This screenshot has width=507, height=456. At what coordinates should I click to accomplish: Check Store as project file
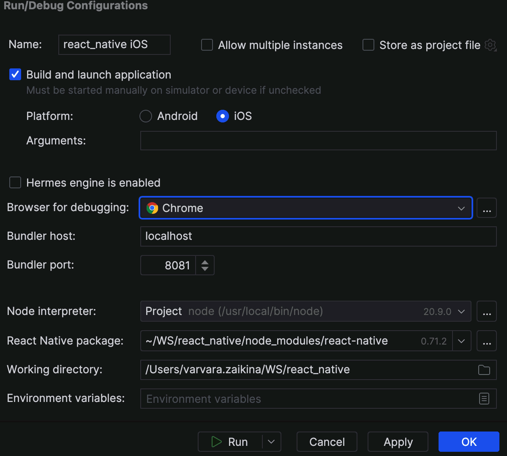tap(368, 45)
